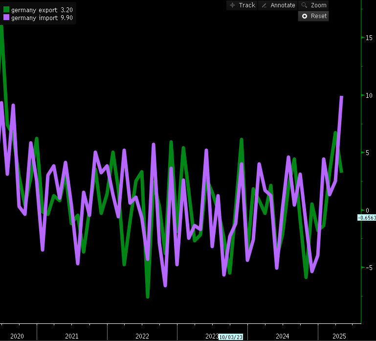The height and width of the screenshot is (341, 376).
Task: Click the Reset circle icon
Action: pos(305,16)
